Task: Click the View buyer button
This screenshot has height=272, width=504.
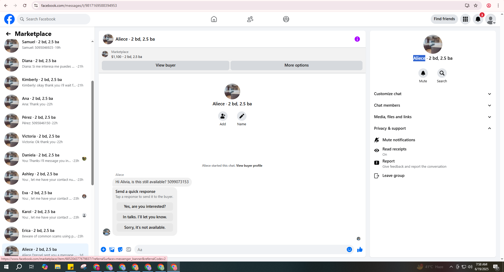Action: [x=166, y=65]
